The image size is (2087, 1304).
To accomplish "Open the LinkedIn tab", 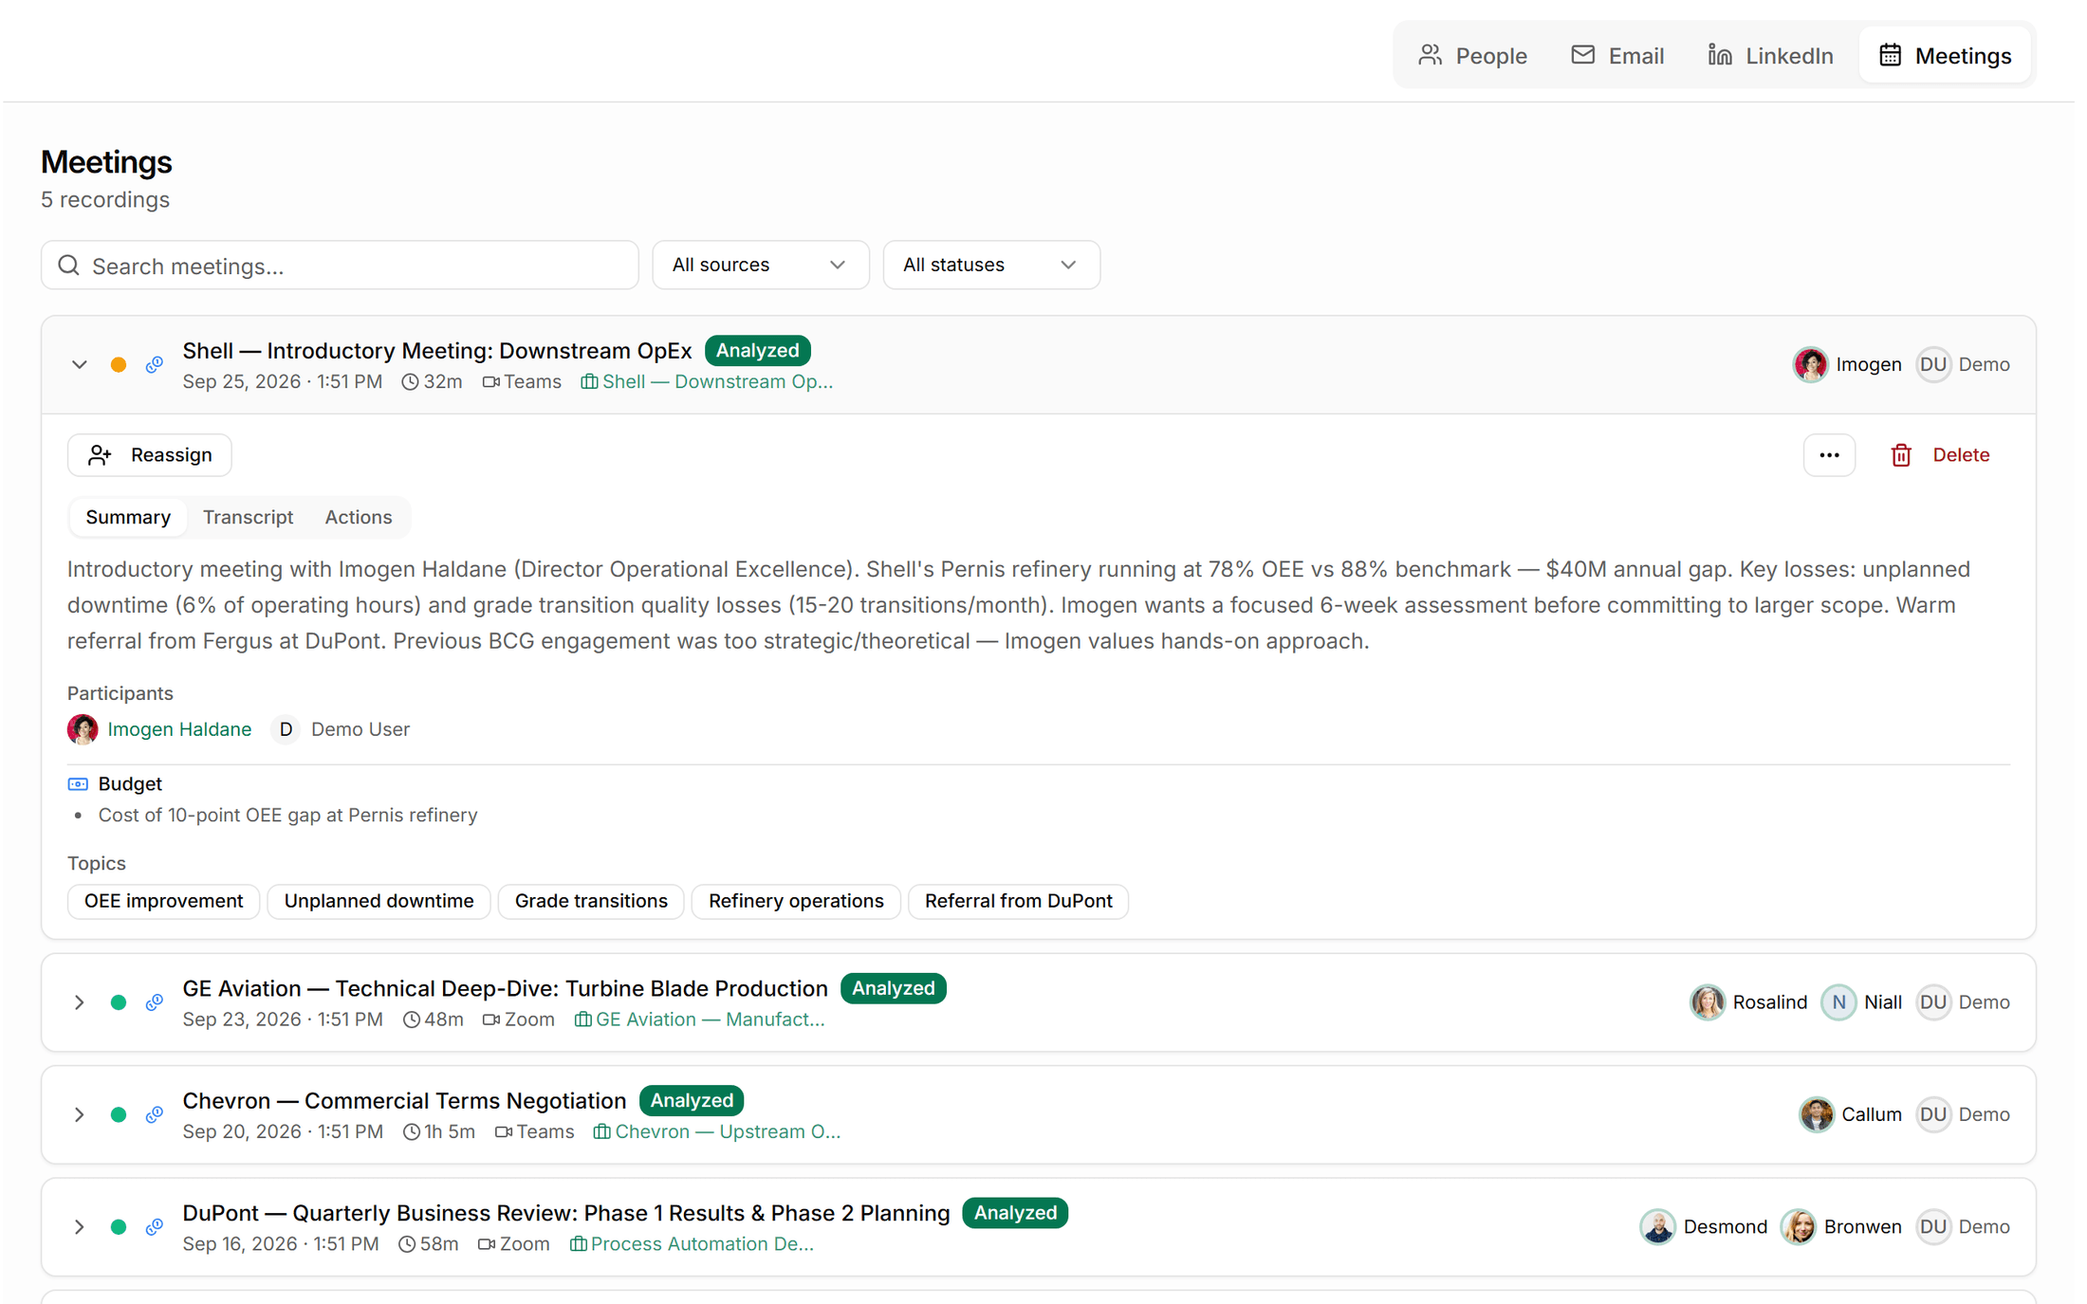I will 1770,56.
